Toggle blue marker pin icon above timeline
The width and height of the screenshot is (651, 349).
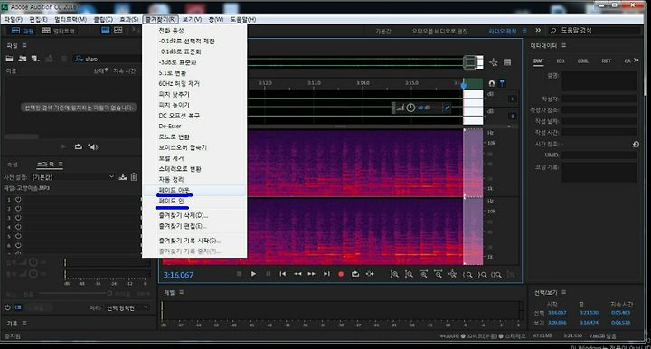(x=502, y=83)
